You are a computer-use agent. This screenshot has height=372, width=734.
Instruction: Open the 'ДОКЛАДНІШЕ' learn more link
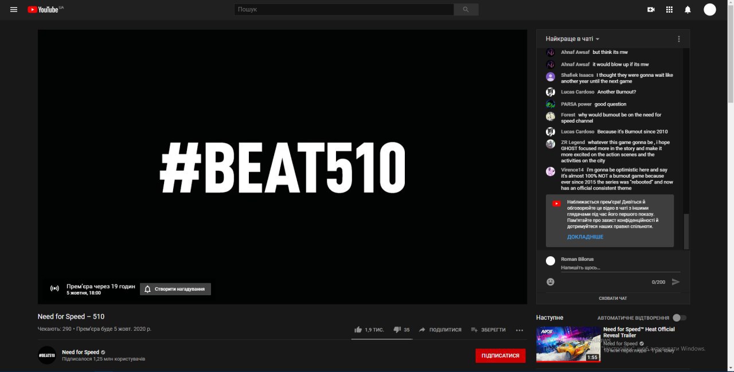tap(585, 237)
